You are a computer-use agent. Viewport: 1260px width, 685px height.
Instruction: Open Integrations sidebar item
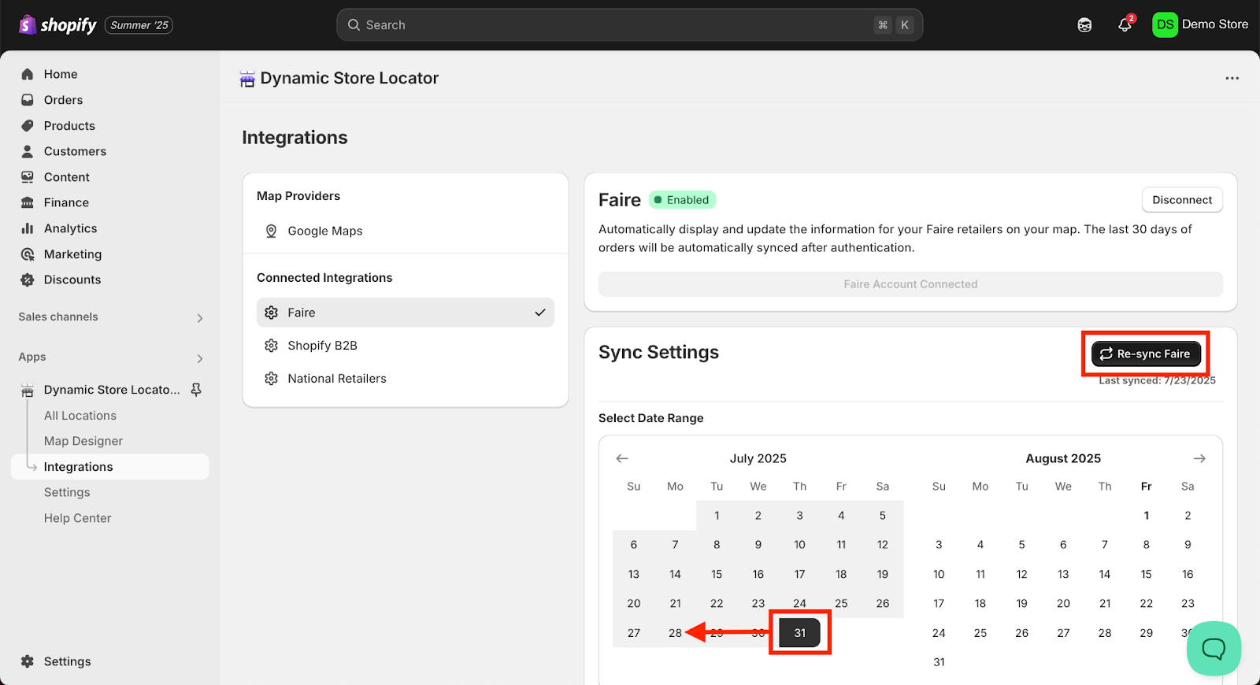click(110, 467)
